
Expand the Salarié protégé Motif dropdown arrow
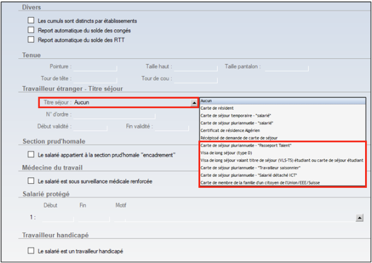tap(359, 217)
